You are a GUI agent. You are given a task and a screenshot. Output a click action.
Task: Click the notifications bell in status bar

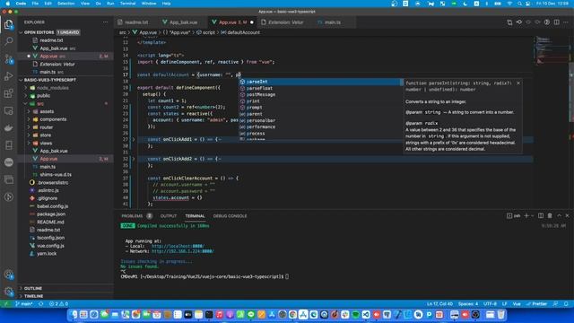[566, 303]
